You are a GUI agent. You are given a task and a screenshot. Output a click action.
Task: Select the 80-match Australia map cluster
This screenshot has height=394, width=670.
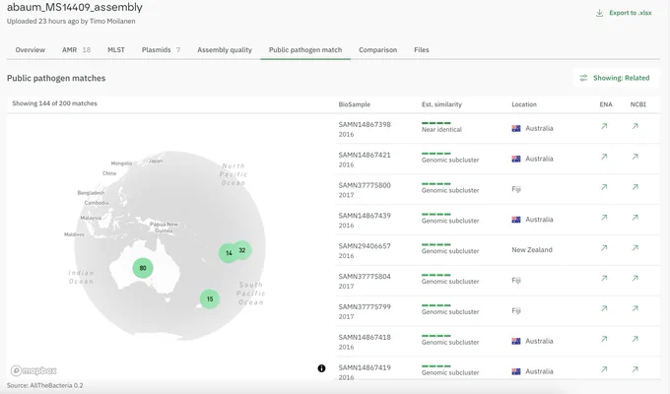tap(143, 268)
